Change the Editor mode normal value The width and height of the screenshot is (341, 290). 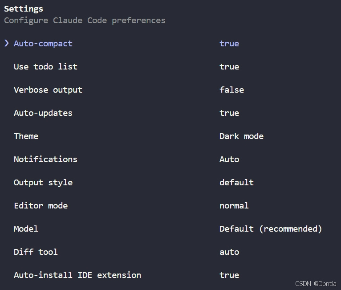[234, 206]
